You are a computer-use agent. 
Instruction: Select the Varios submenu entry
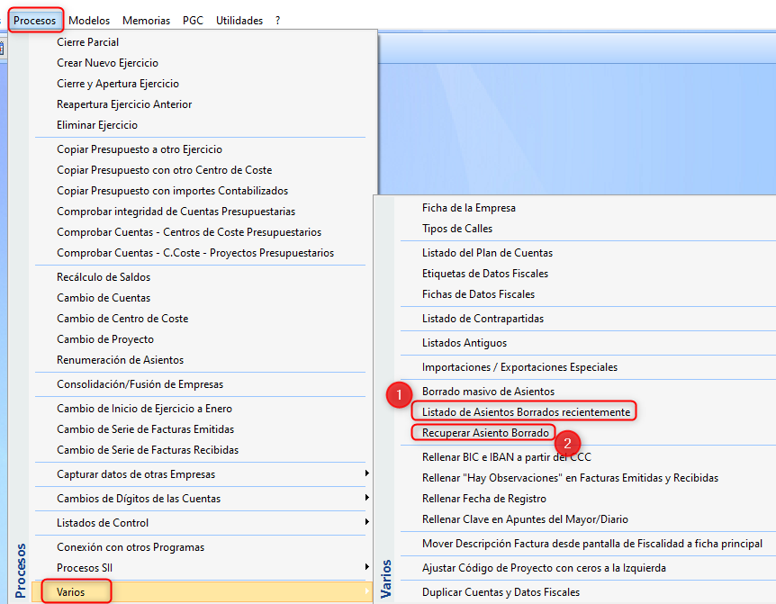click(x=71, y=592)
